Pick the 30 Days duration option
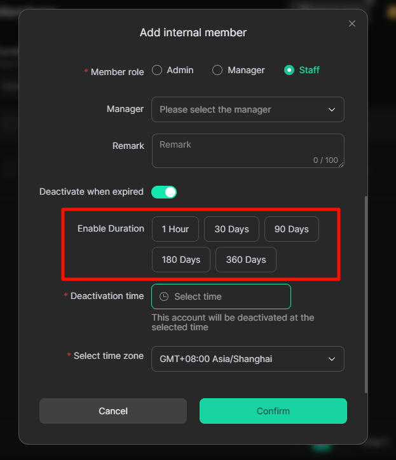 (231, 229)
